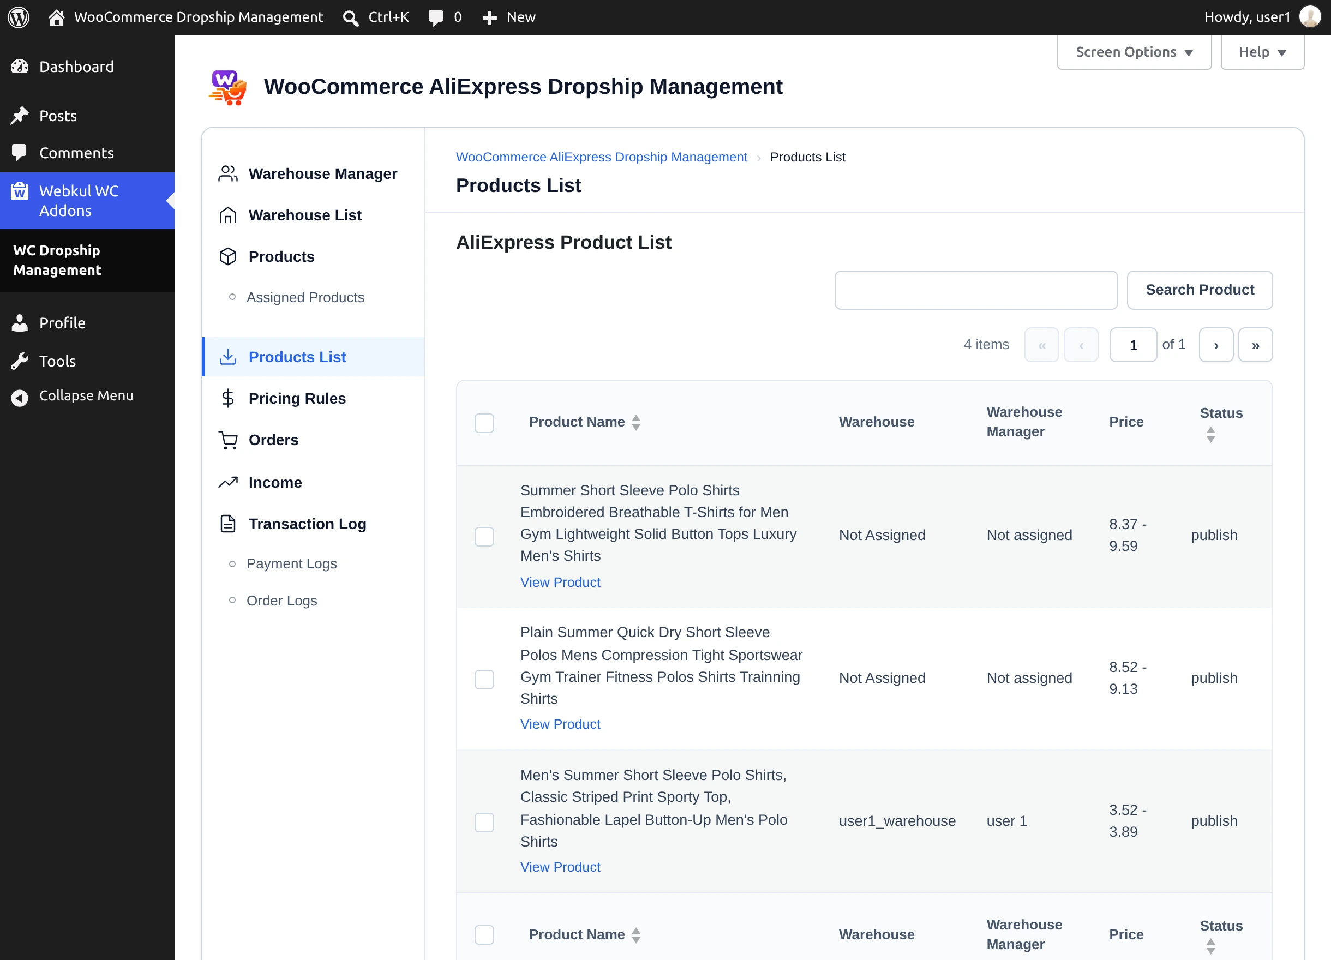
Task: Toggle select-all checkbox in top table header
Action: 484,423
